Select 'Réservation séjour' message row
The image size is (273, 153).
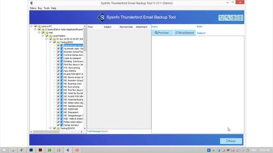[73, 122]
